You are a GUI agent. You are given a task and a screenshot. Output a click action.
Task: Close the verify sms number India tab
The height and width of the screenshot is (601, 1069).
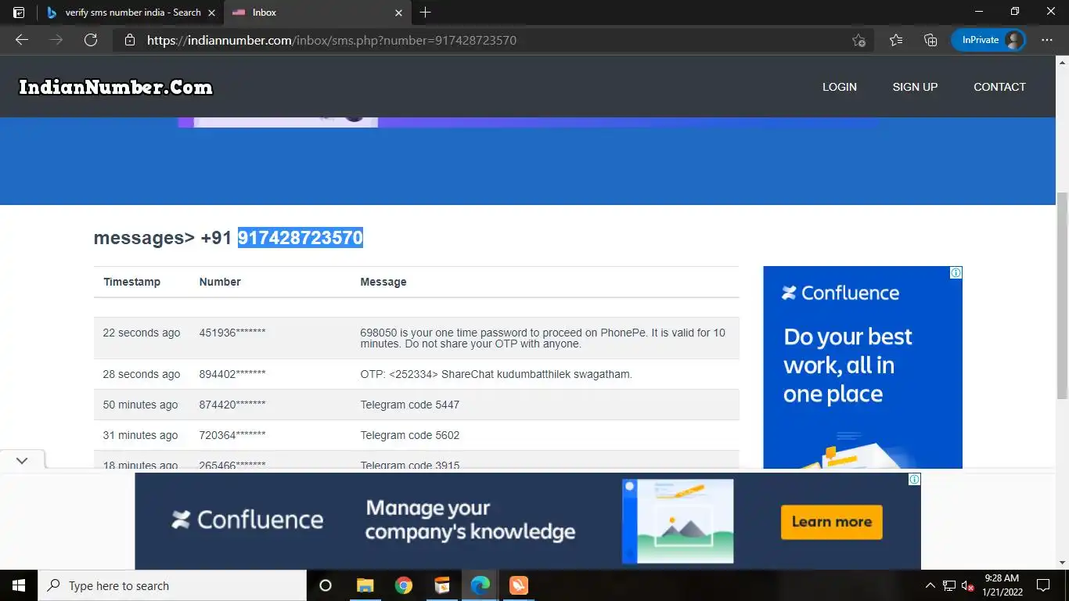tap(211, 13)
